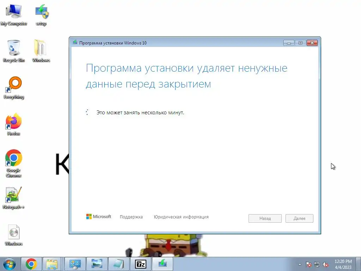361x271 pixels.
Task: Click the Microsoft logo in setup window
Action: click(x=99, y=217)
